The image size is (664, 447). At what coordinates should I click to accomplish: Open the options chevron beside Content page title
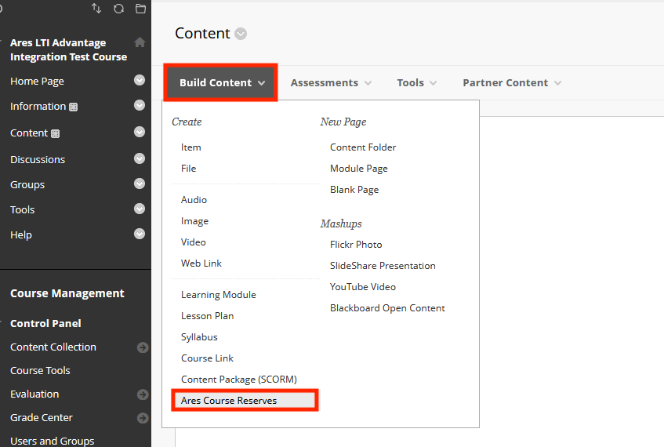(241, 34)
